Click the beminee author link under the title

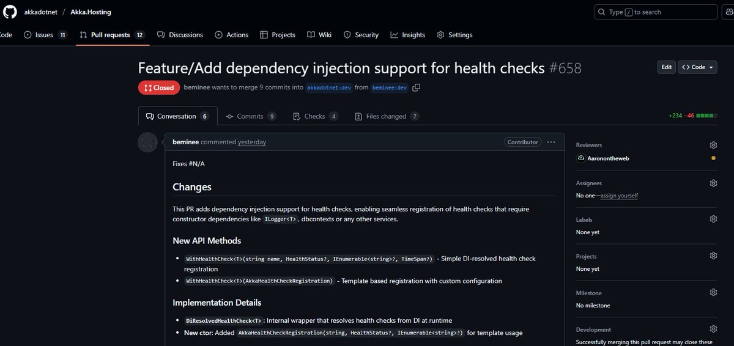pyautogui.click(x=197, y=87)
